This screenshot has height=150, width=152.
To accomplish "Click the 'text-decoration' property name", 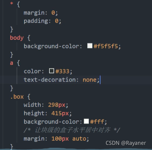I will point(50,80).
